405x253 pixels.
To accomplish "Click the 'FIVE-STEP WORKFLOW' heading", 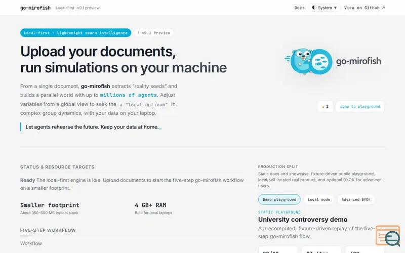I will (48, 230).
